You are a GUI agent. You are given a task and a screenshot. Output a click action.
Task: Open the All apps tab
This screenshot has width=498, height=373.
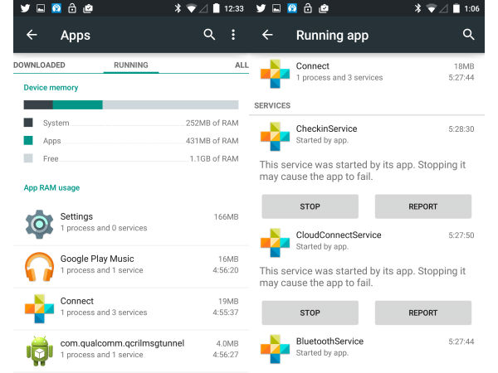pos(241,65)
